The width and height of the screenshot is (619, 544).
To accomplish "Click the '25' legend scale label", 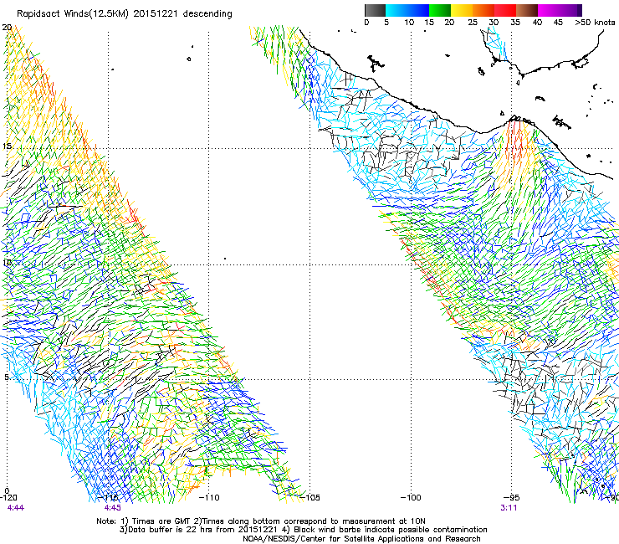I will (473, 23).
